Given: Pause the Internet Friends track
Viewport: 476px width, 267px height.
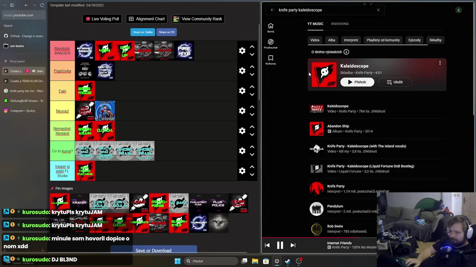Looking at the screenshot, I should tap(280, 245).
